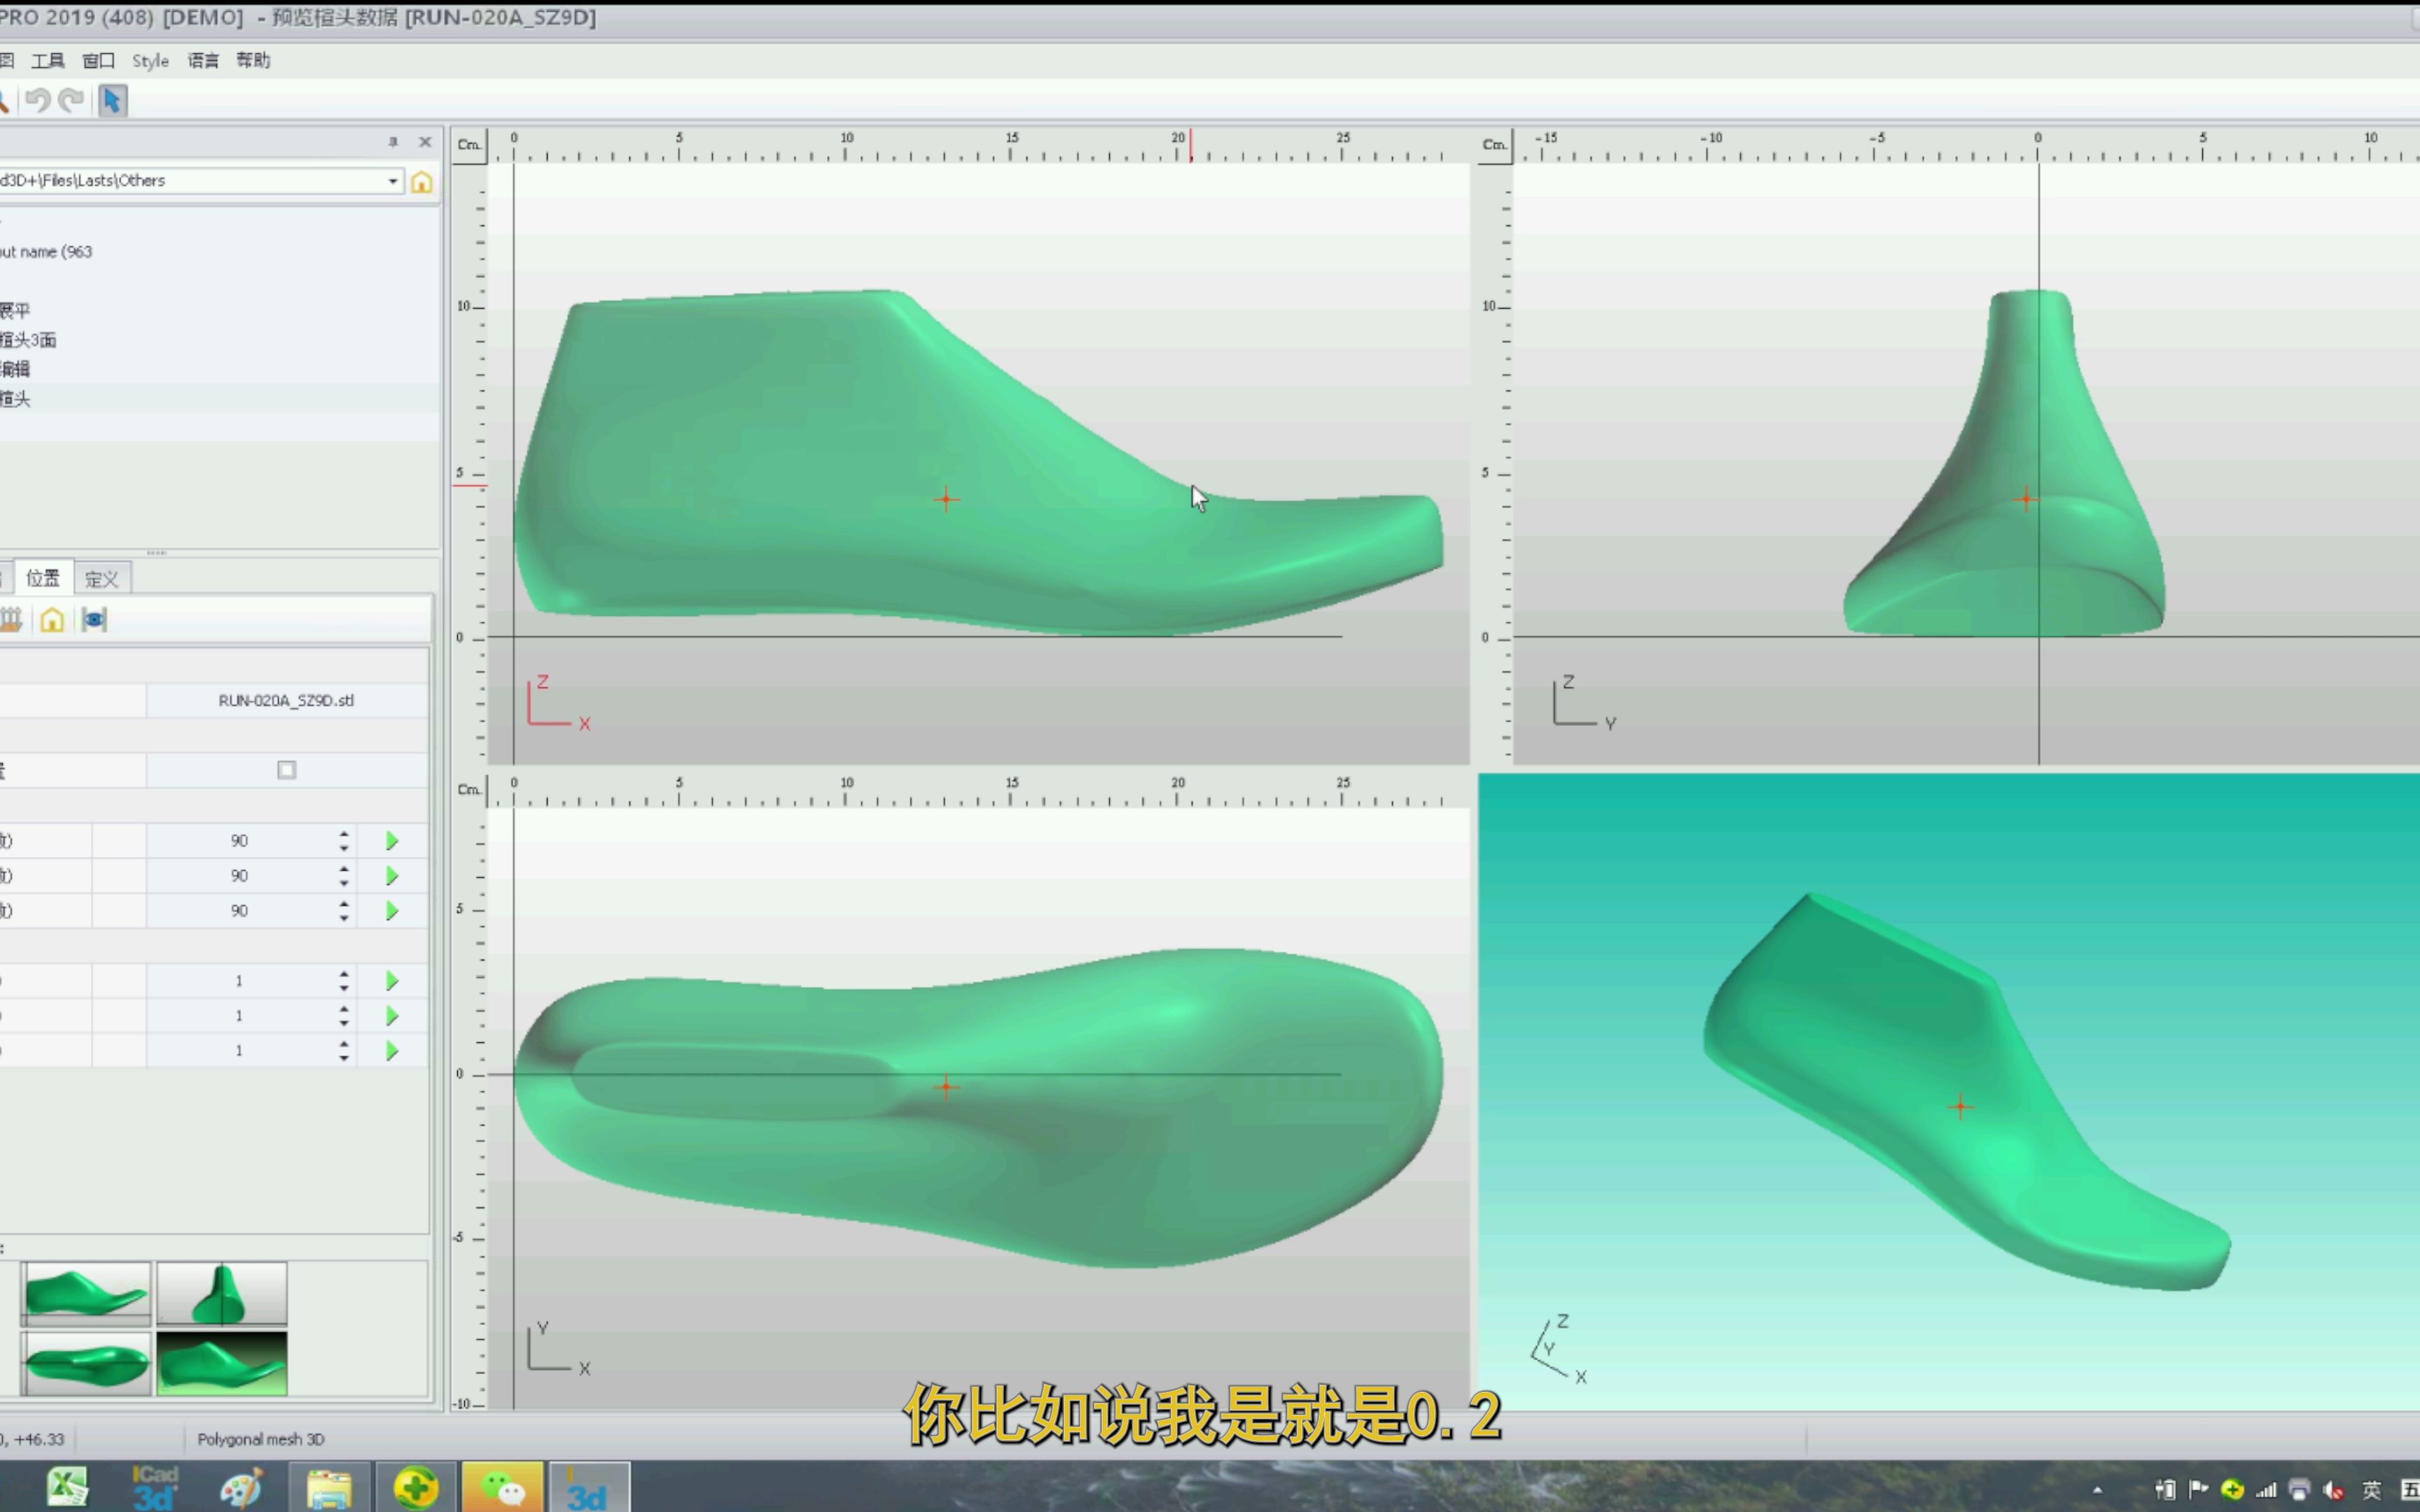
Task: Click the Polygonal mesh 3D status text
Action: pos(261,1439)
